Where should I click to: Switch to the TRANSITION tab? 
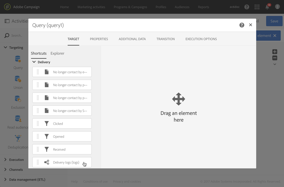pos(165,39)
